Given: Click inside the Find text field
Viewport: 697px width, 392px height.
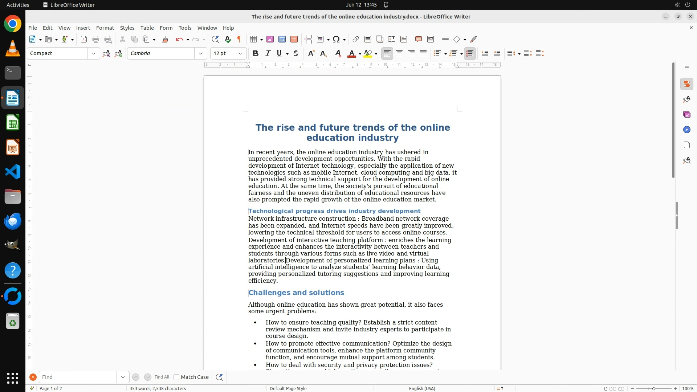Looking at the screenshot, I should 78,377.
